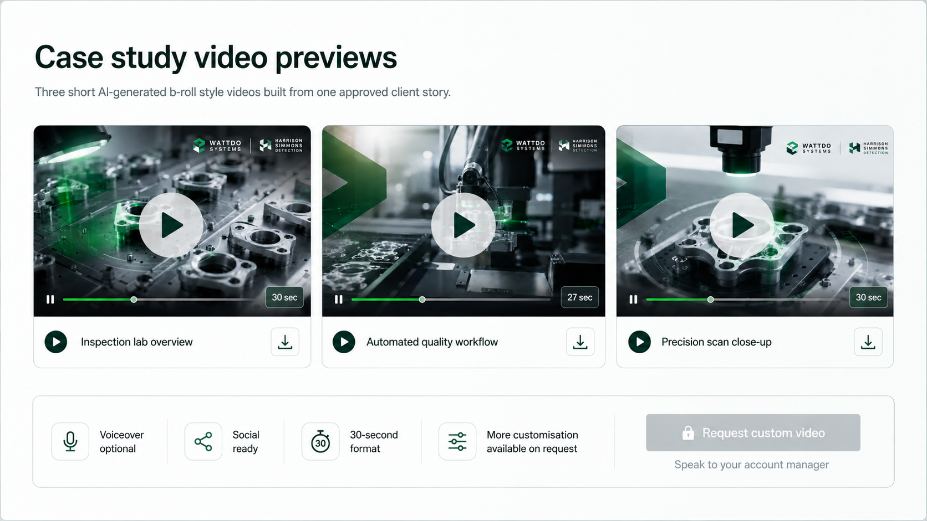Pause the Inspection lab overview video
Image resolution: width=927 pixels, height=521 pixels.
point(50,300)
